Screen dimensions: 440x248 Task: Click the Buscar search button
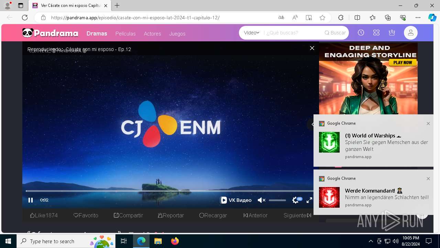click(x=335, y=33)
